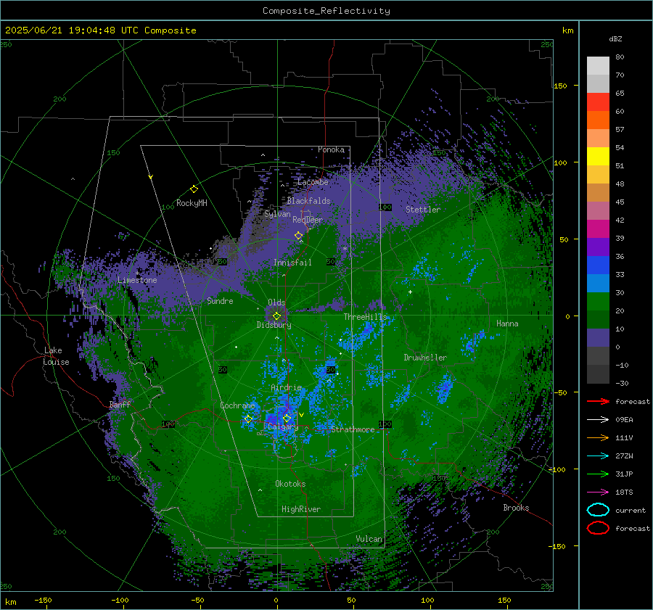Click the dBZ heading above the color scale
Viewport: 653px width, 610px height.
[x=615, y=39]
